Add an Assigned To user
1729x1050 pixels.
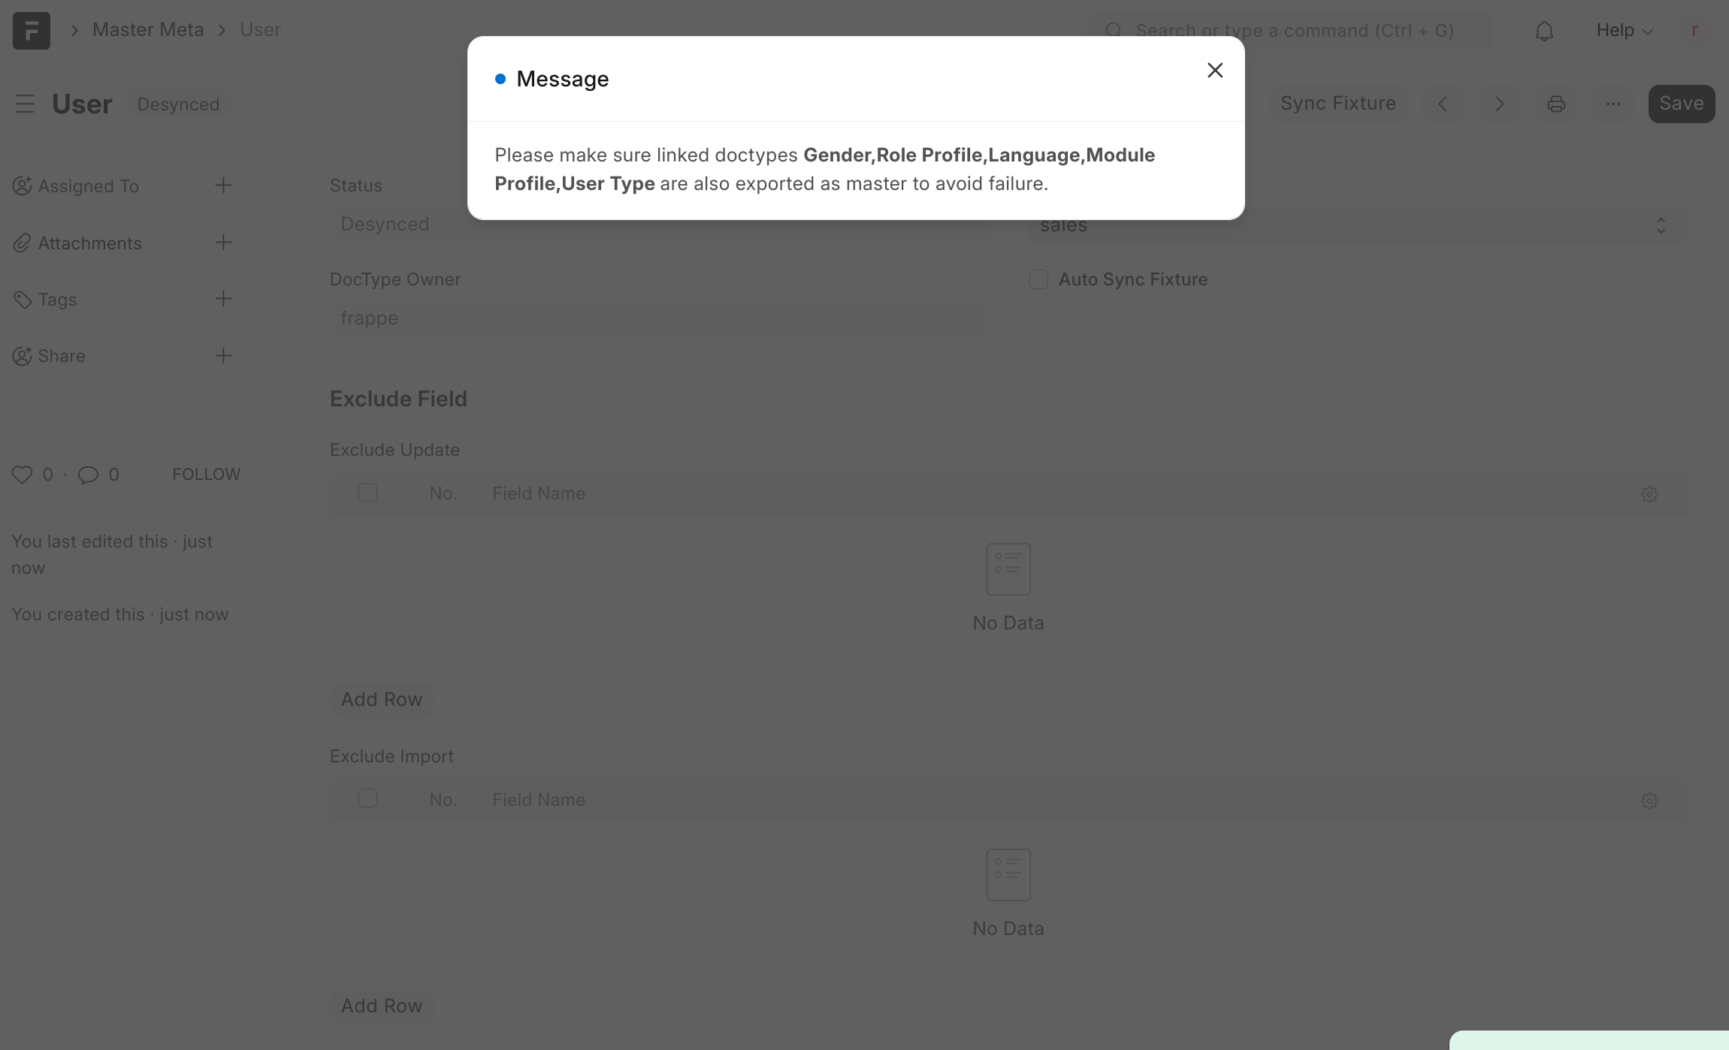pyautogui.click(x=223, y=186)
